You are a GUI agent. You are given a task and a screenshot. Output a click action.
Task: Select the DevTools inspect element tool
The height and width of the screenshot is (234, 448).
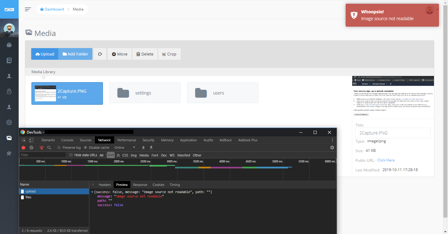(24, 140)
